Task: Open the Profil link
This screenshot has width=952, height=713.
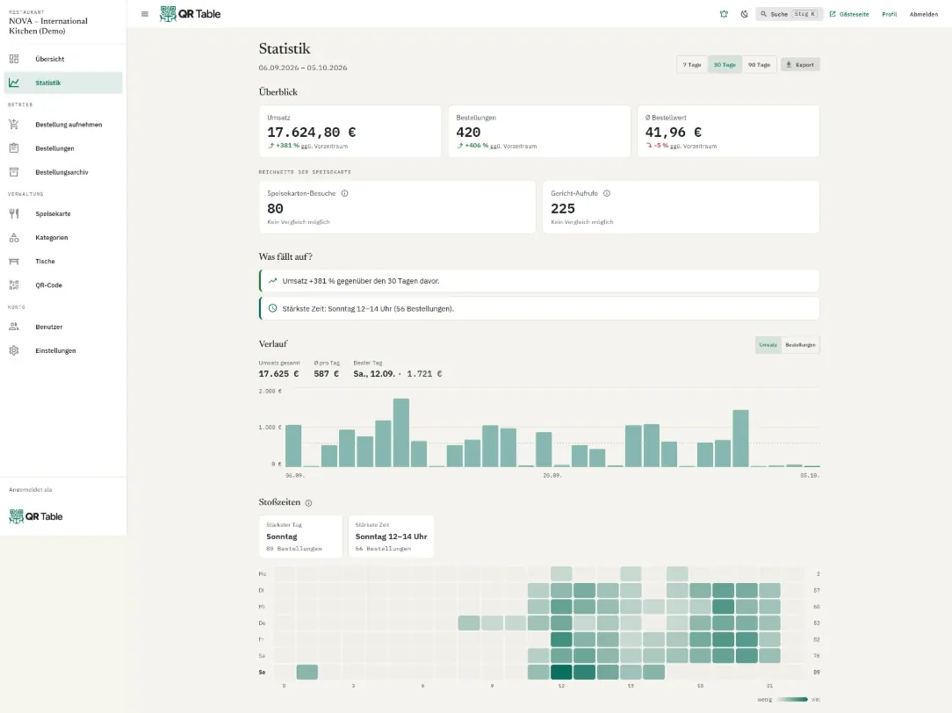Action: (x=890, y=14)
